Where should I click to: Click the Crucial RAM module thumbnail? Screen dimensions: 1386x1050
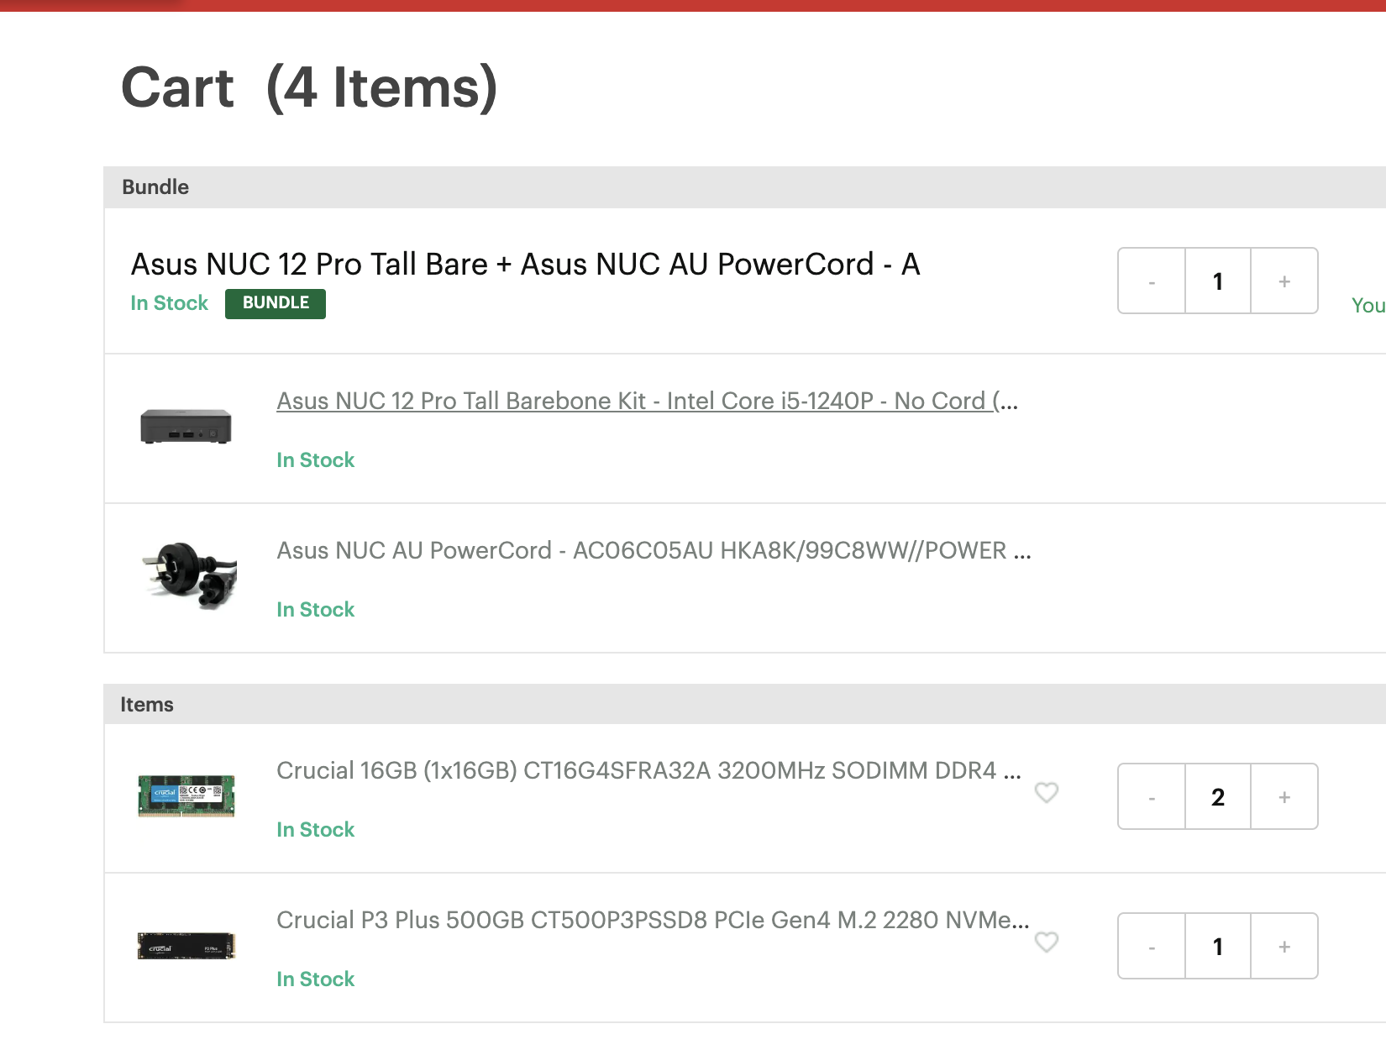tap(186, 795)
